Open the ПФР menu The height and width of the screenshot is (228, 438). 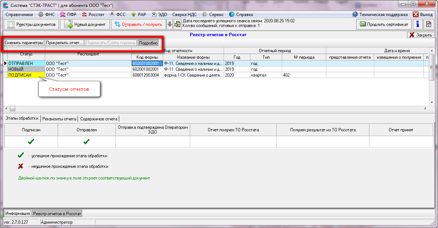coord(68,15)
